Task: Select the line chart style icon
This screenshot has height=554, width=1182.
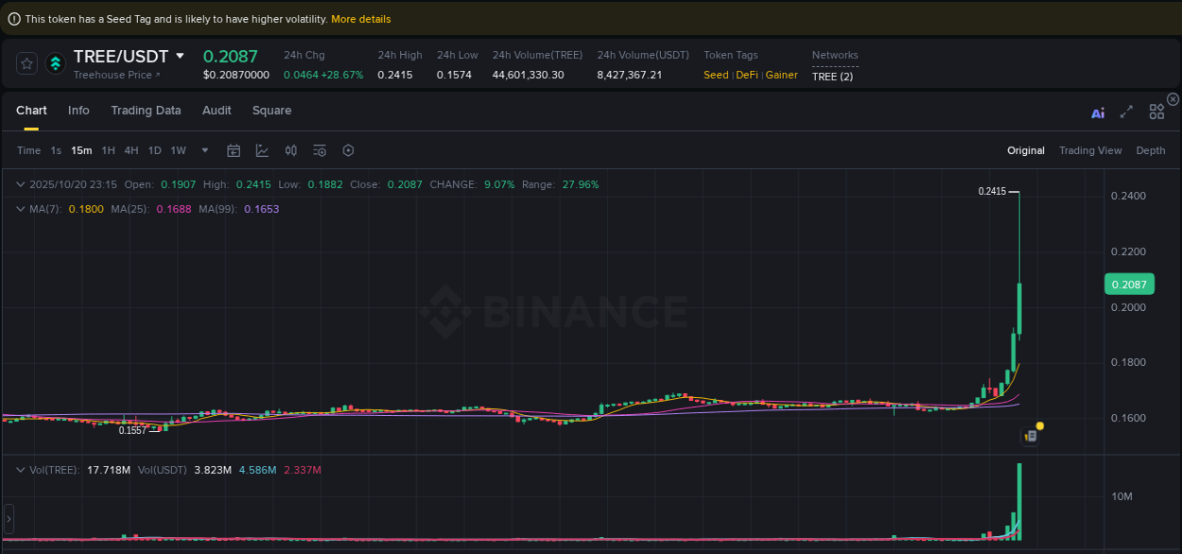Action: pyautogui.click(x=262, y=150)
